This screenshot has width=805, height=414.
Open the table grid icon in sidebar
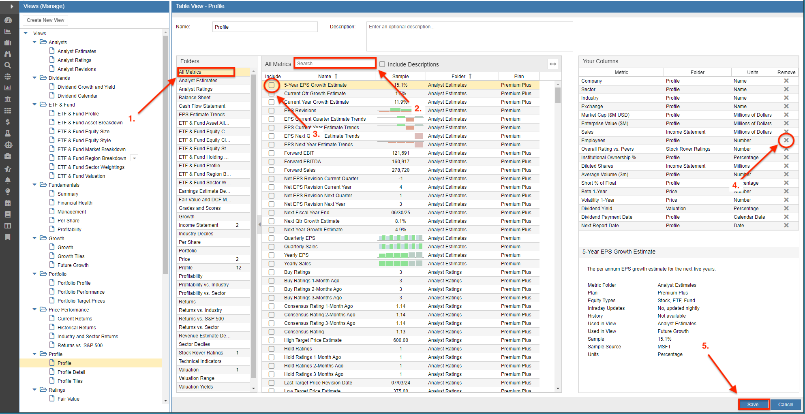tap(8, 111)
